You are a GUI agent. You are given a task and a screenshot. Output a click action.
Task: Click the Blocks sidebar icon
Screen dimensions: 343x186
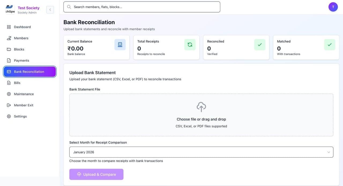(x=9, y=50)
